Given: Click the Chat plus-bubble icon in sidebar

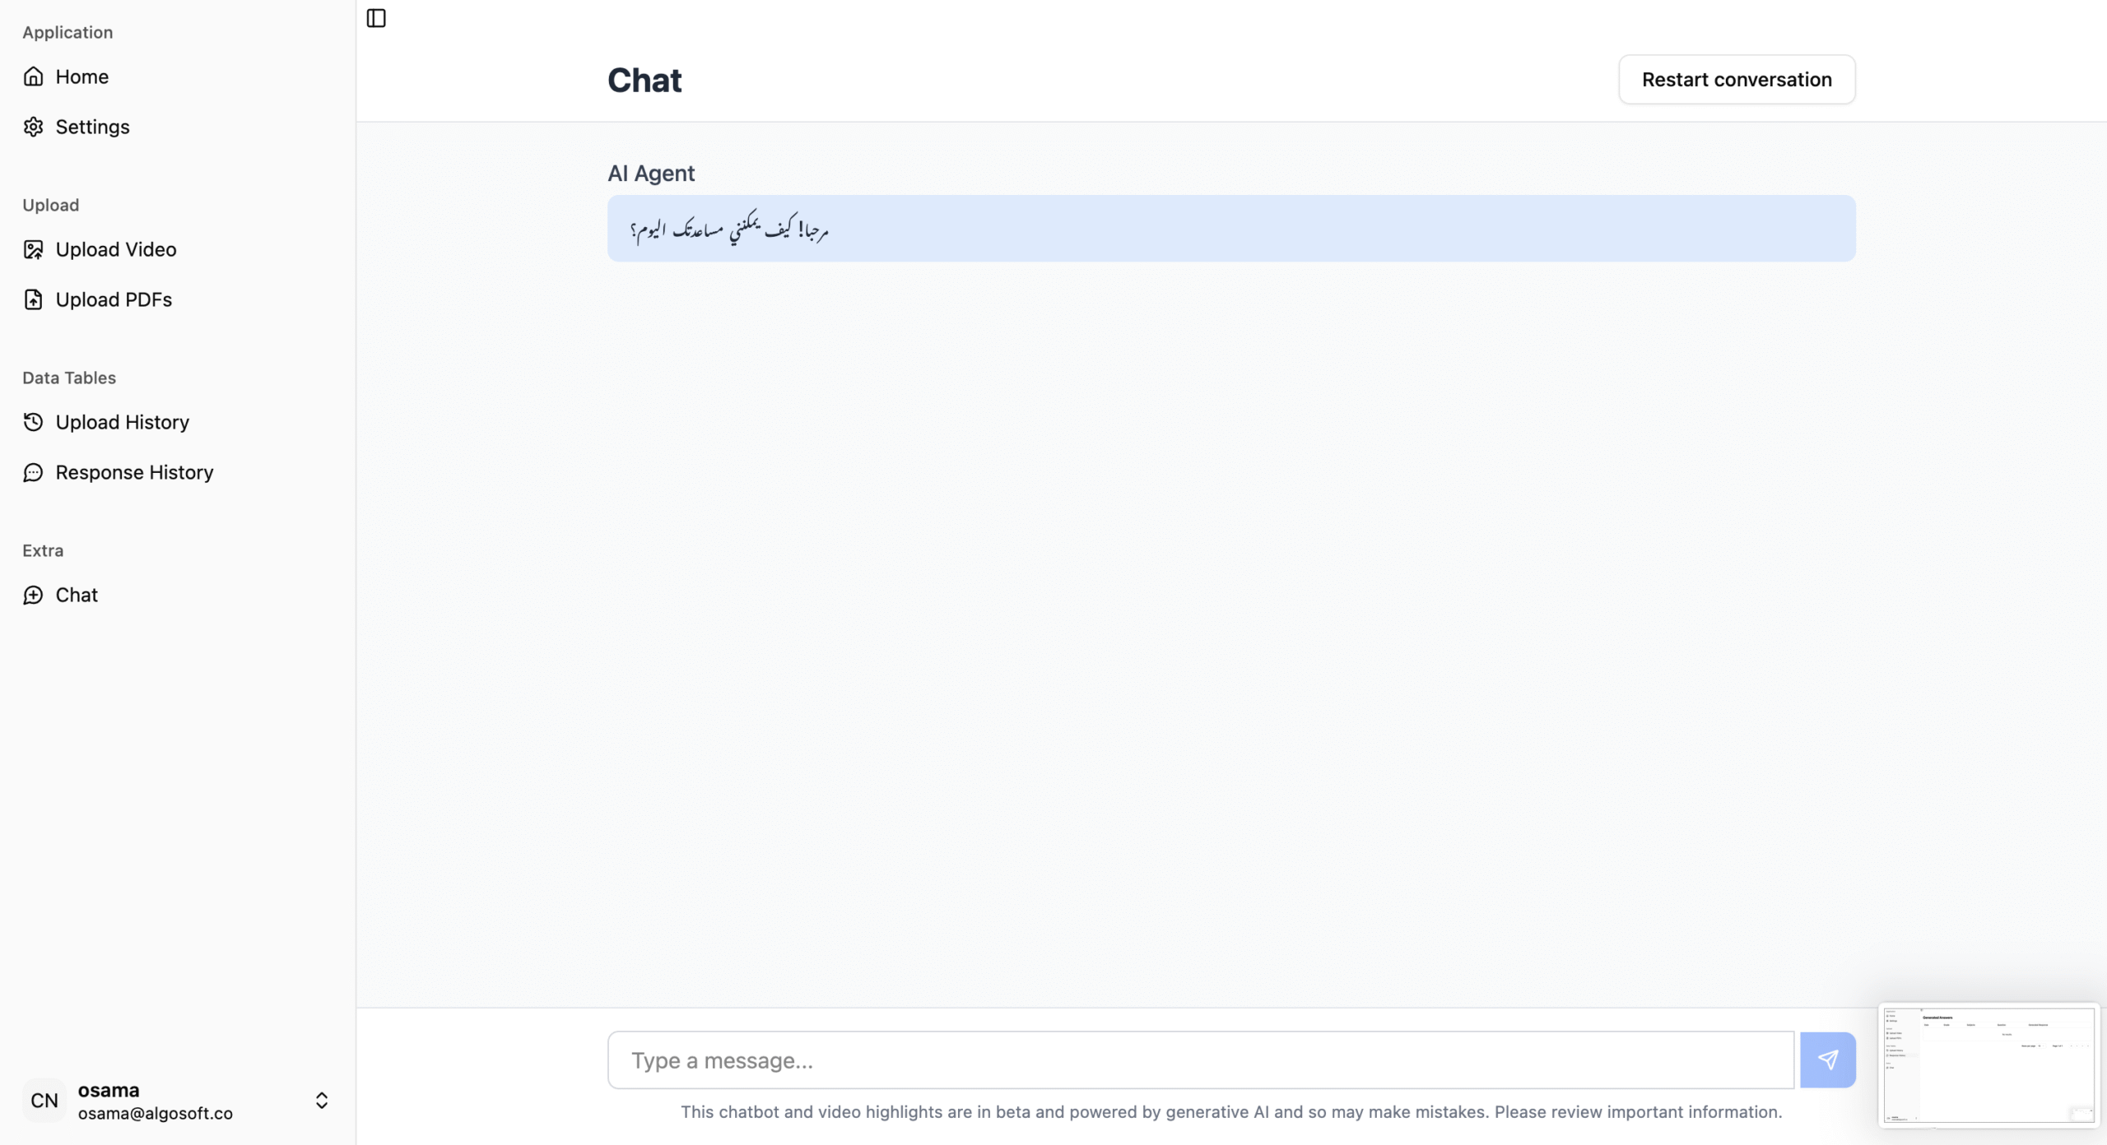Looking at the screenshot, I should [33, 595].
